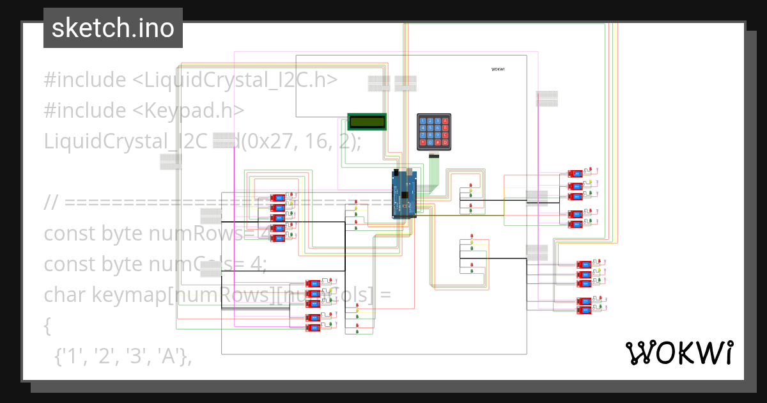Select the mini breadboard near the top right
Viewport: 767px width, 403px height.
coord(546,99)
